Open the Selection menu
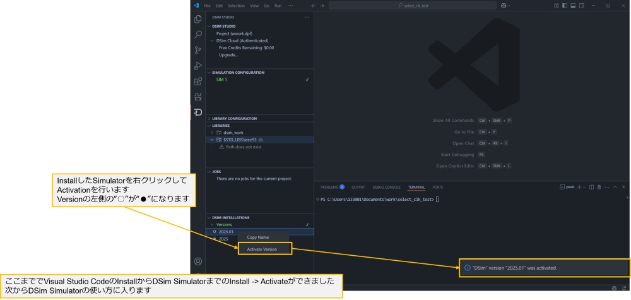The image size is (631, 300). tap(236, 6)
